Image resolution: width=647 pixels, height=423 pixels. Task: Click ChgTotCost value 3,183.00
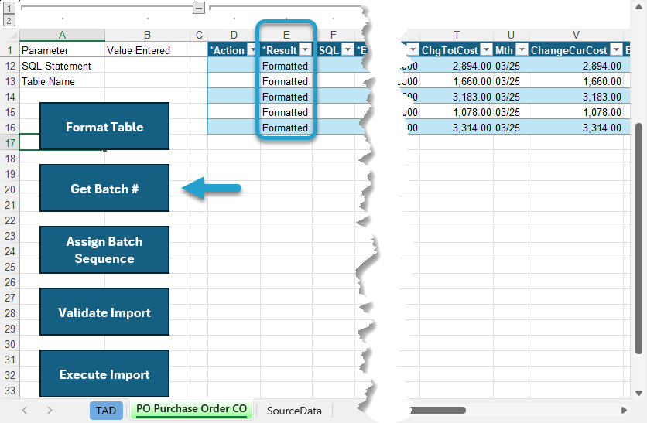click(x=457, y=97)
